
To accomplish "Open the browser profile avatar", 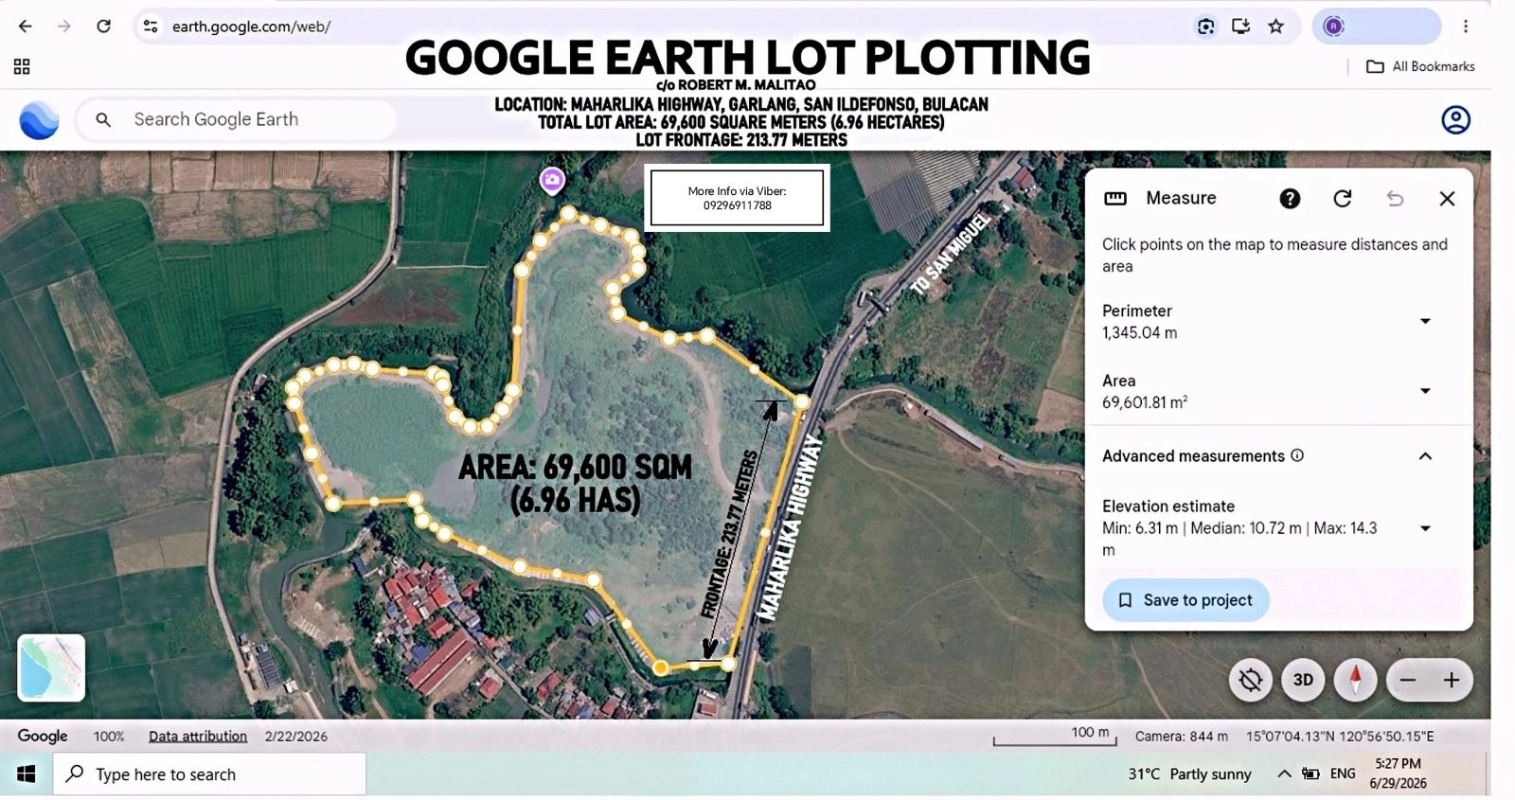I will [1334, 27].
